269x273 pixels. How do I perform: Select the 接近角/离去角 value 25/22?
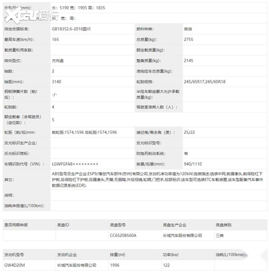tap(189, 132)
